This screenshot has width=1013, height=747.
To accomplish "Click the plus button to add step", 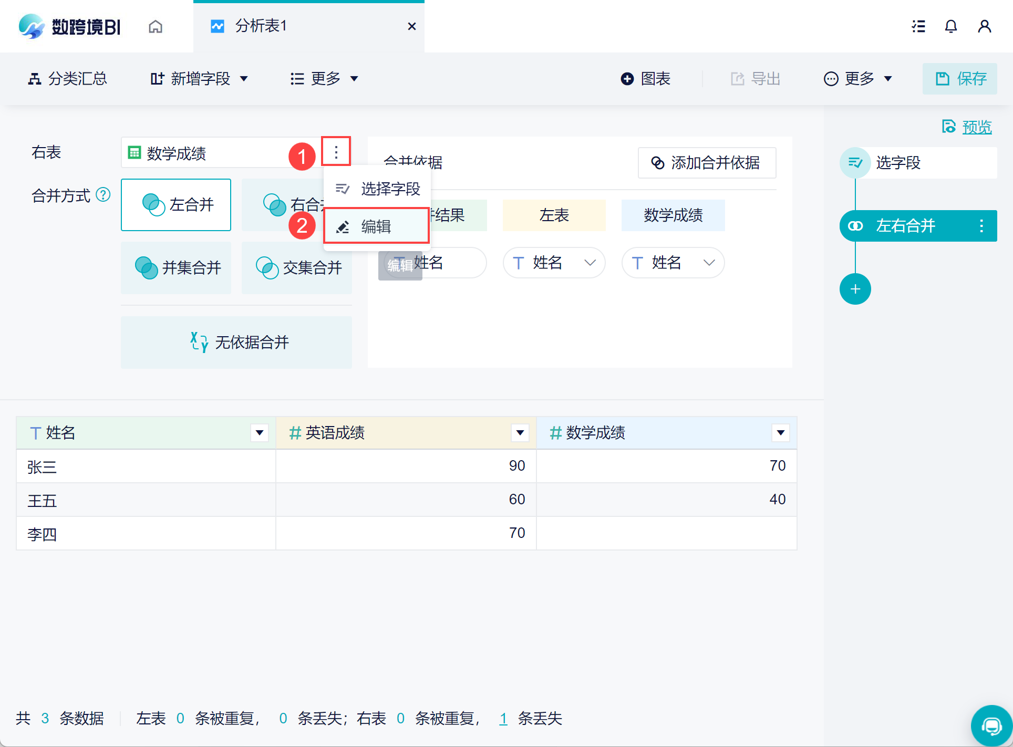I will point(855,289).
